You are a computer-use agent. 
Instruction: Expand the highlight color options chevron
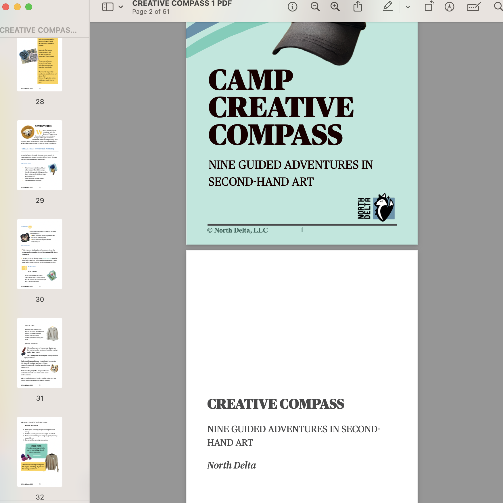click(x=408, y=7)
